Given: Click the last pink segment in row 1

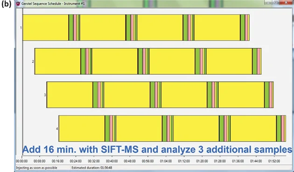Looking at the screenshot, I should (x=246, y=28).
